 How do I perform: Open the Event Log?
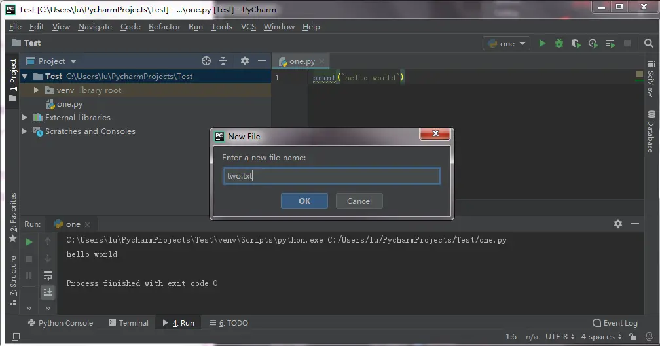click(615, 323)
